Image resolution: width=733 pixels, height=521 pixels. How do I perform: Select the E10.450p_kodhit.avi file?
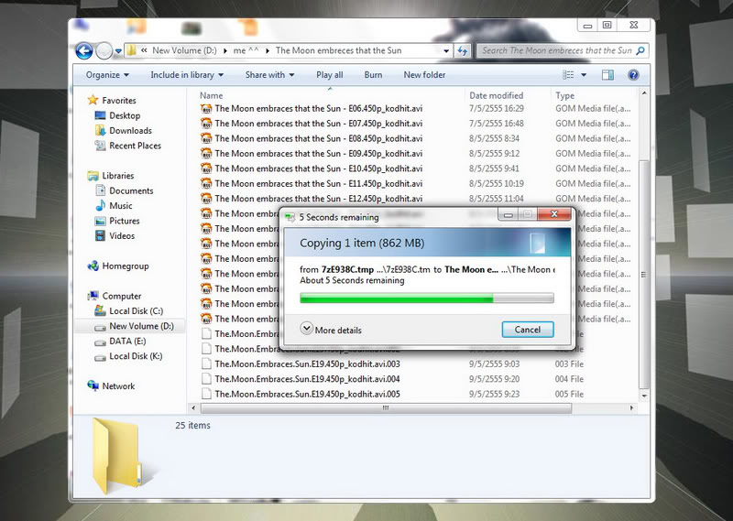tap(318, 168)
